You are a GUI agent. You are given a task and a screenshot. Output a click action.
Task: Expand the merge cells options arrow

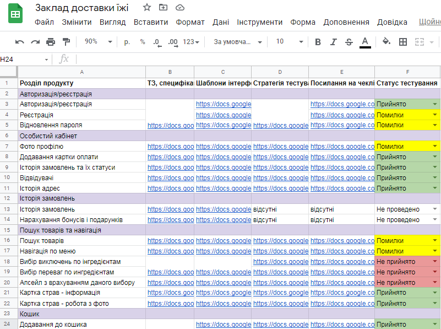point(432,42)
